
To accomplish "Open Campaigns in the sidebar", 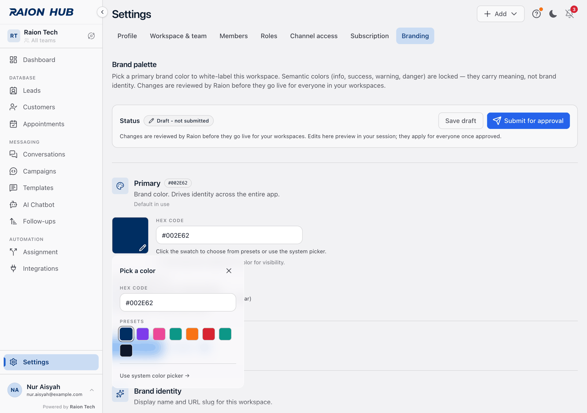I will [51, 171].
